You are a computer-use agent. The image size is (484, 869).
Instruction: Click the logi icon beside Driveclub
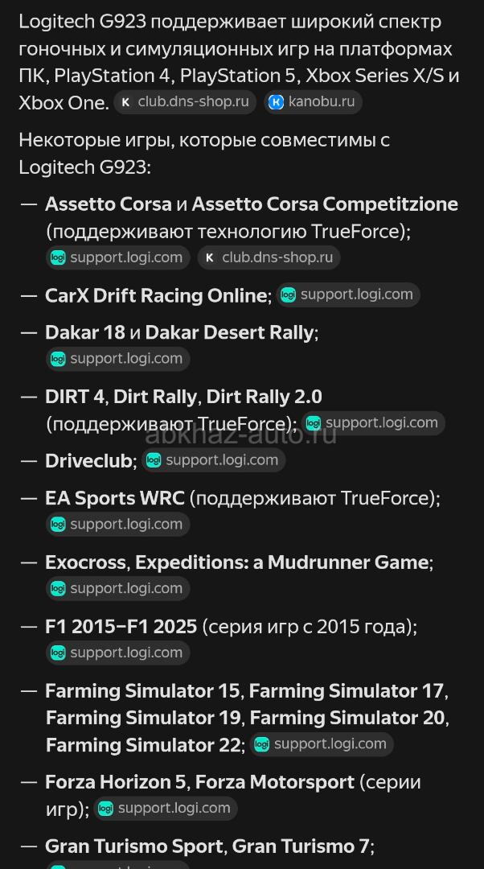pyautogui.click(x=154, y=460)
